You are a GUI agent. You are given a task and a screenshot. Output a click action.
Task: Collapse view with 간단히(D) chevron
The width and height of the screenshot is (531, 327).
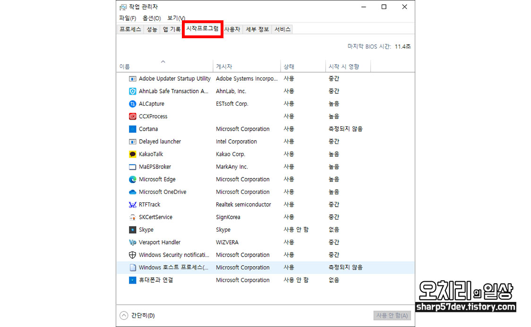124,316
